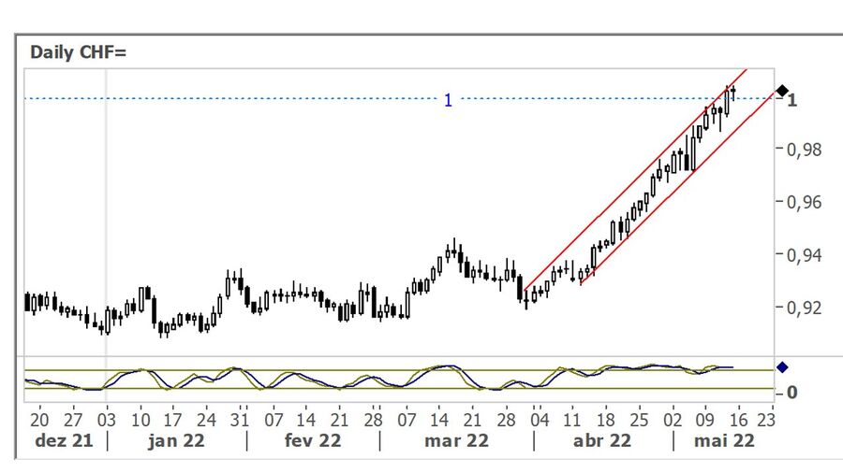Click the date tick 14 in March
The width and height of the screenshot is (843, 473).
pyautogui.click(x=438, y=420)
